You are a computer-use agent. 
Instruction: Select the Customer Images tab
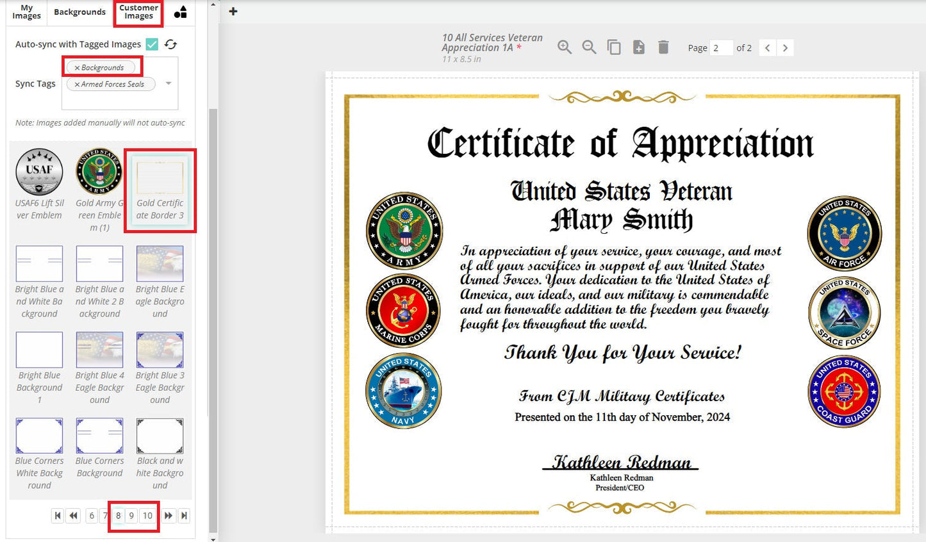click(x=138, y=12)
